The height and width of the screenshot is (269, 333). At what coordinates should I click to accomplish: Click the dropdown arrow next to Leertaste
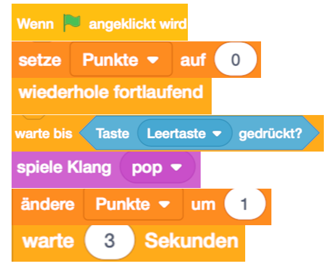[x=217, y=133]
